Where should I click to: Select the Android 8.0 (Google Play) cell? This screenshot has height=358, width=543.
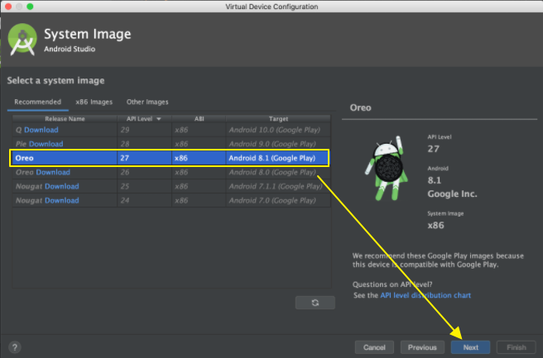(x=278, y=172)
